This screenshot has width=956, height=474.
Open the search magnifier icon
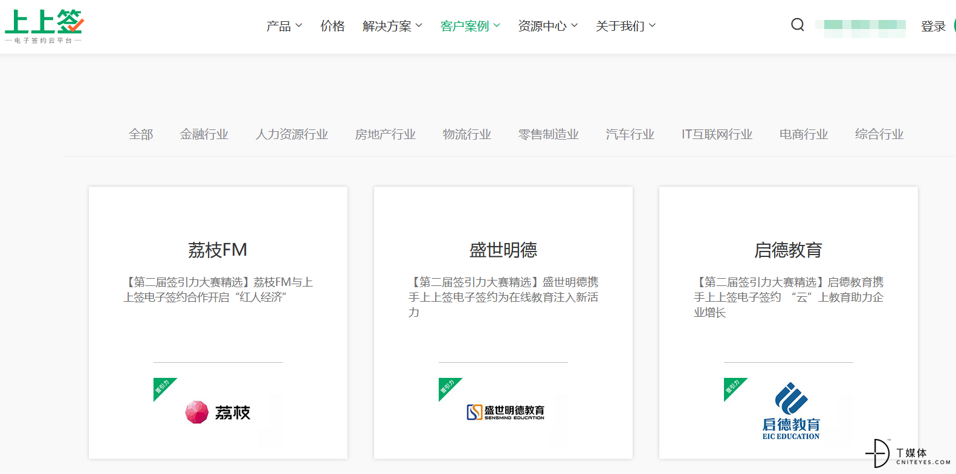(x=798, y=25)
